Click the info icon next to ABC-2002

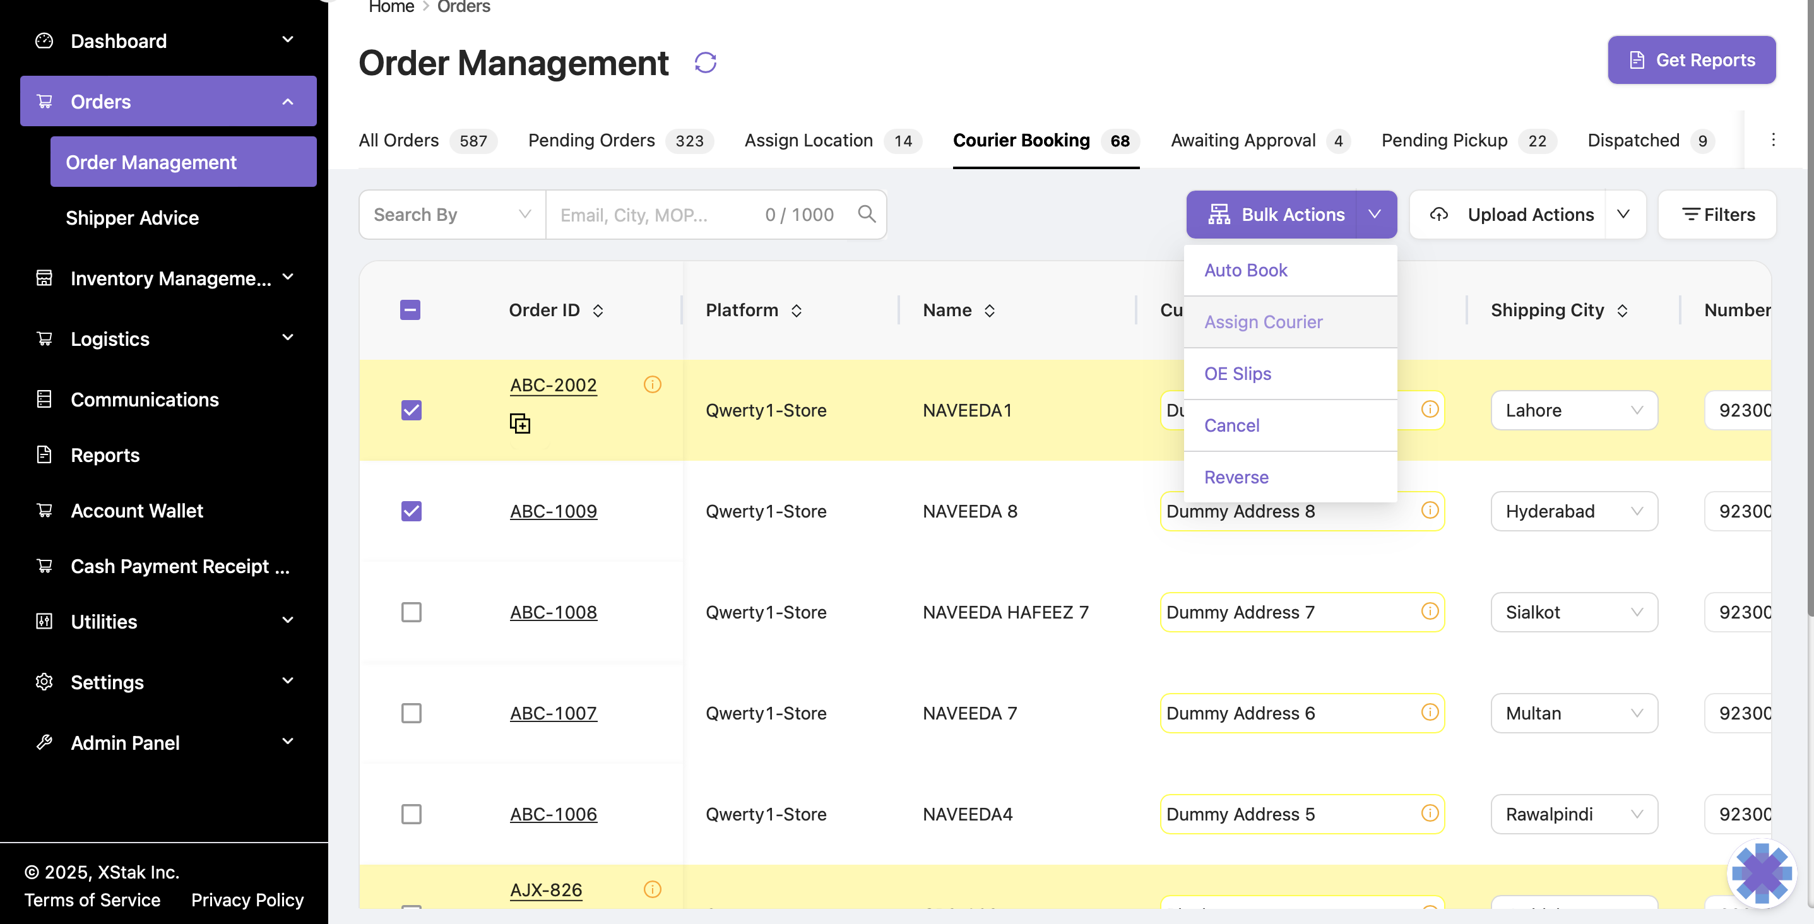click(652, 384)
